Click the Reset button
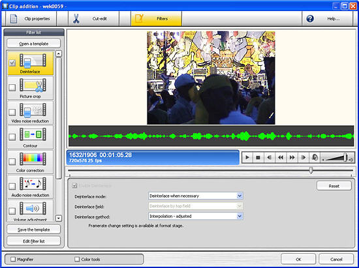 coord(334,186)
